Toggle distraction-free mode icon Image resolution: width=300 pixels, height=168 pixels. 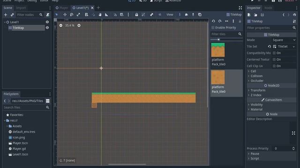pyautogui.click(x=240, y=8)
